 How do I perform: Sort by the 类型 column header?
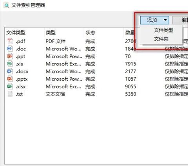pos(51,32)
